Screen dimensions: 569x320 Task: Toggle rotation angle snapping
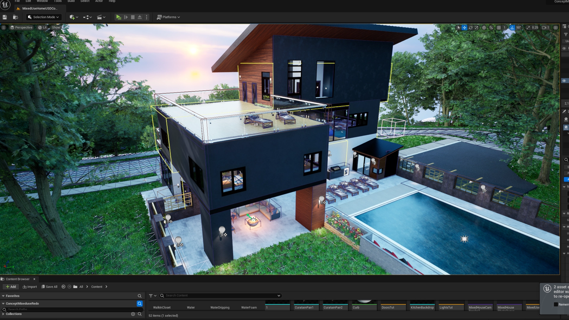tap(512, 28)
